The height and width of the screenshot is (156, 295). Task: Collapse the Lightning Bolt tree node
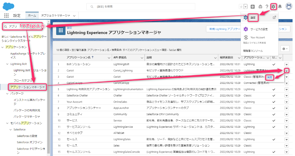tap(7, 64)
